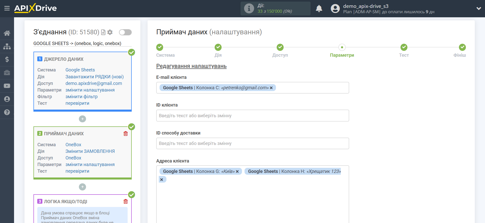Click the ID способу доставки field
485x223 pixels.
tap(252, 143)
